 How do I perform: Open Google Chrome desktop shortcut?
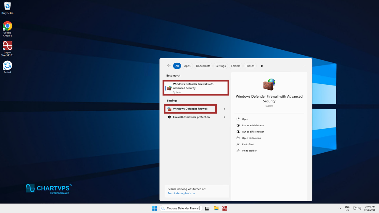[x=7, y=27]
